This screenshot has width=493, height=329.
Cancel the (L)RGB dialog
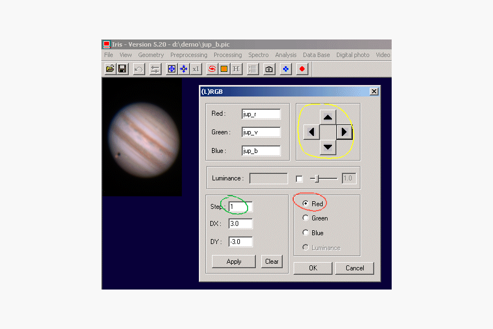354,268
